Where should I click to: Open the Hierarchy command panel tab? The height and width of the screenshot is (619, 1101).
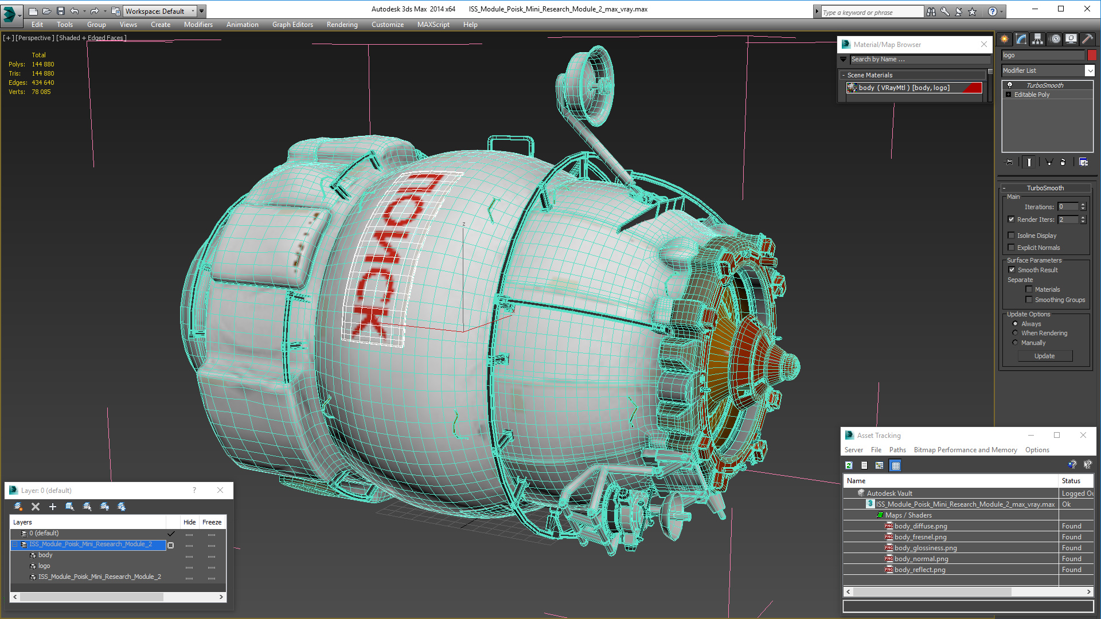(x=1037, y=39)
